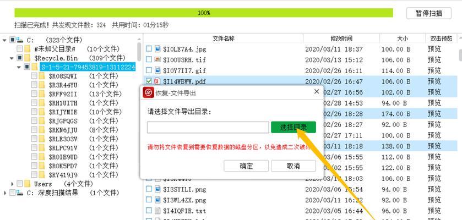Click the size value 122.00 B
The image size is (462, 220).
396,168
